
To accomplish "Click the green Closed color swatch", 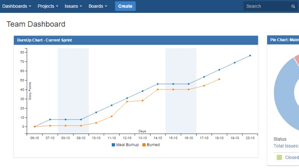I will pyautogui.click(x=279, y=157).
